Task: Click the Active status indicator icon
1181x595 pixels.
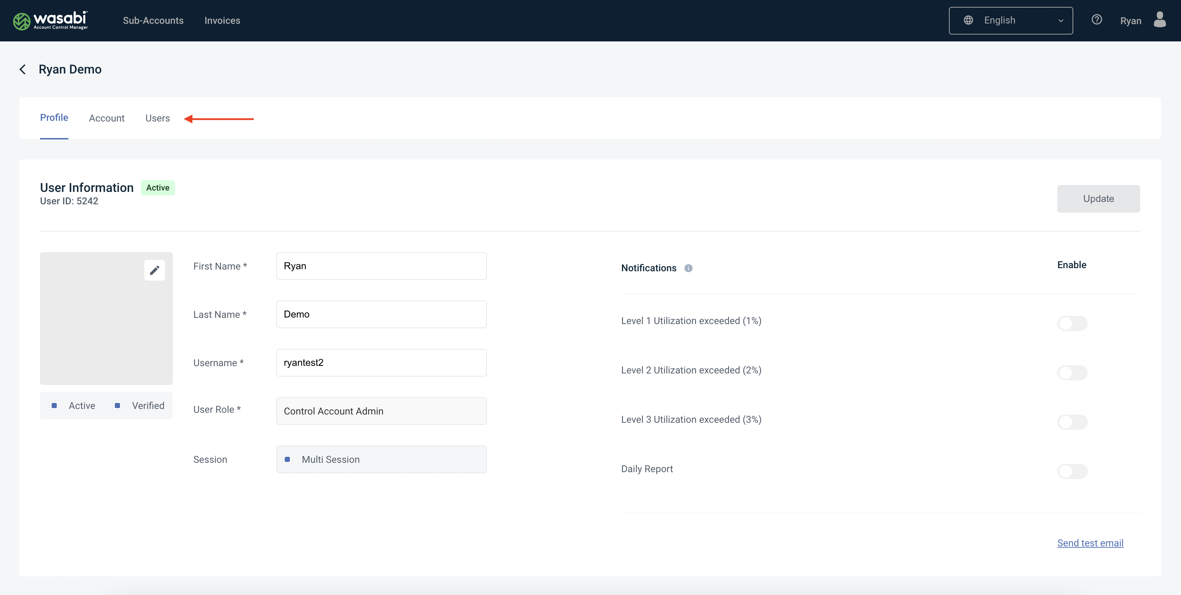Action: click(x=54, y=405)
